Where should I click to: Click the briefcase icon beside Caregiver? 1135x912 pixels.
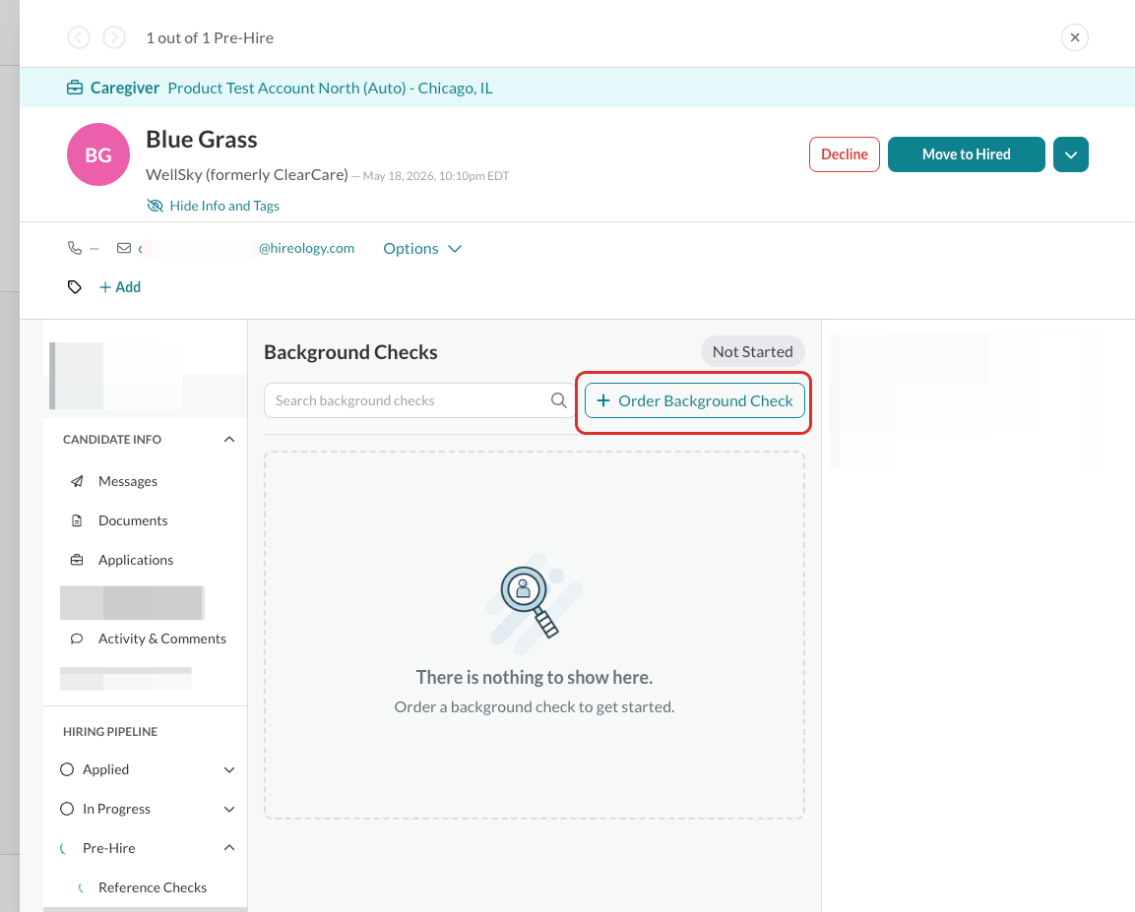point(75,89)
